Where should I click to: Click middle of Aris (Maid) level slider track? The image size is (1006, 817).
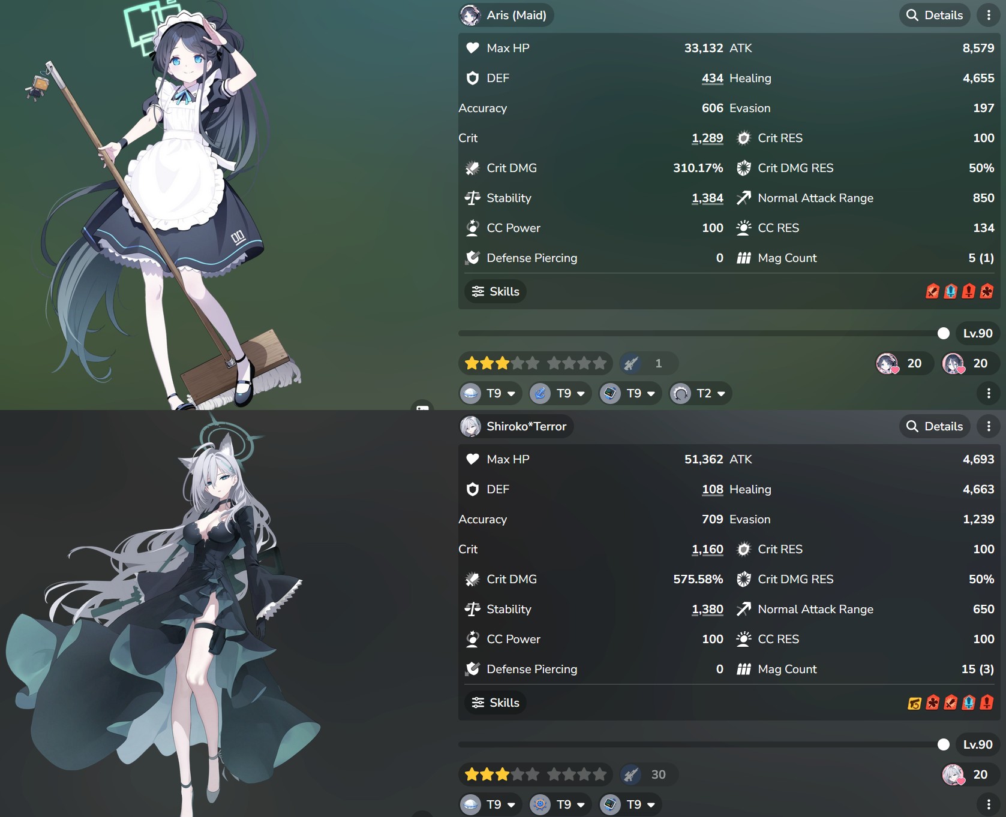[x=704, y=333]
